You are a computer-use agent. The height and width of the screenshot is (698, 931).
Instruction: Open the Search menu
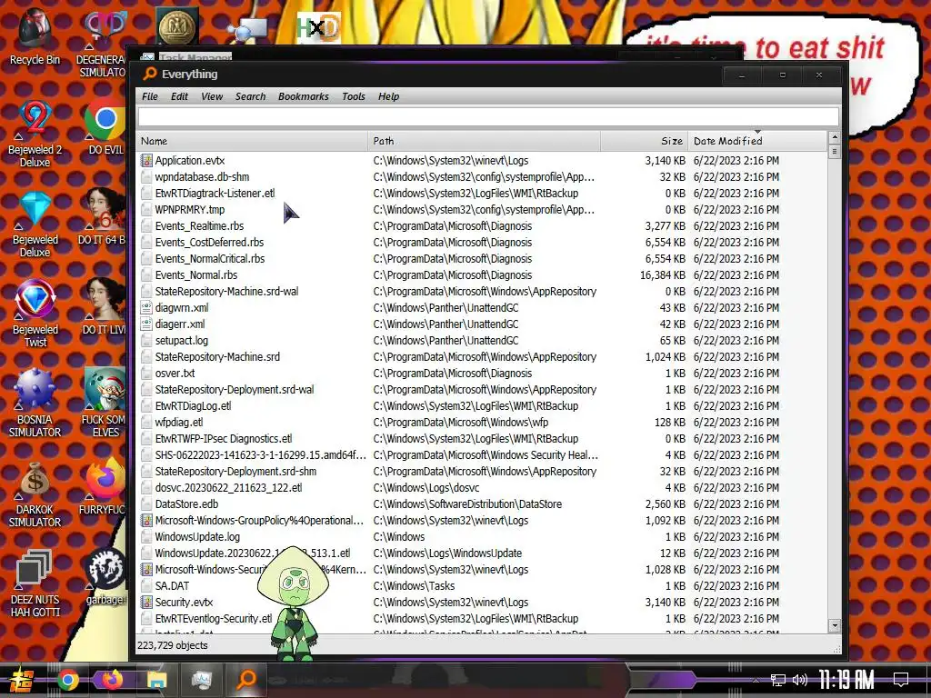[x=250, y=96]
